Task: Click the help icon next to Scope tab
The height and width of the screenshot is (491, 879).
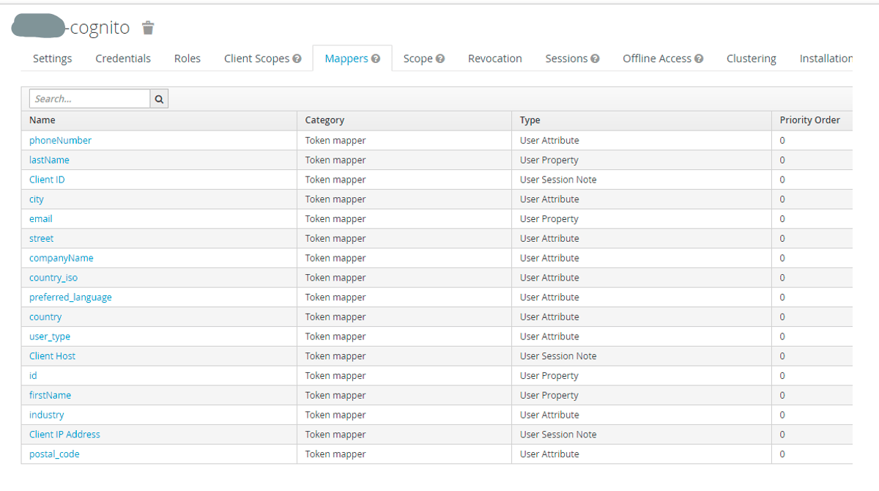Action: [439, 58]
